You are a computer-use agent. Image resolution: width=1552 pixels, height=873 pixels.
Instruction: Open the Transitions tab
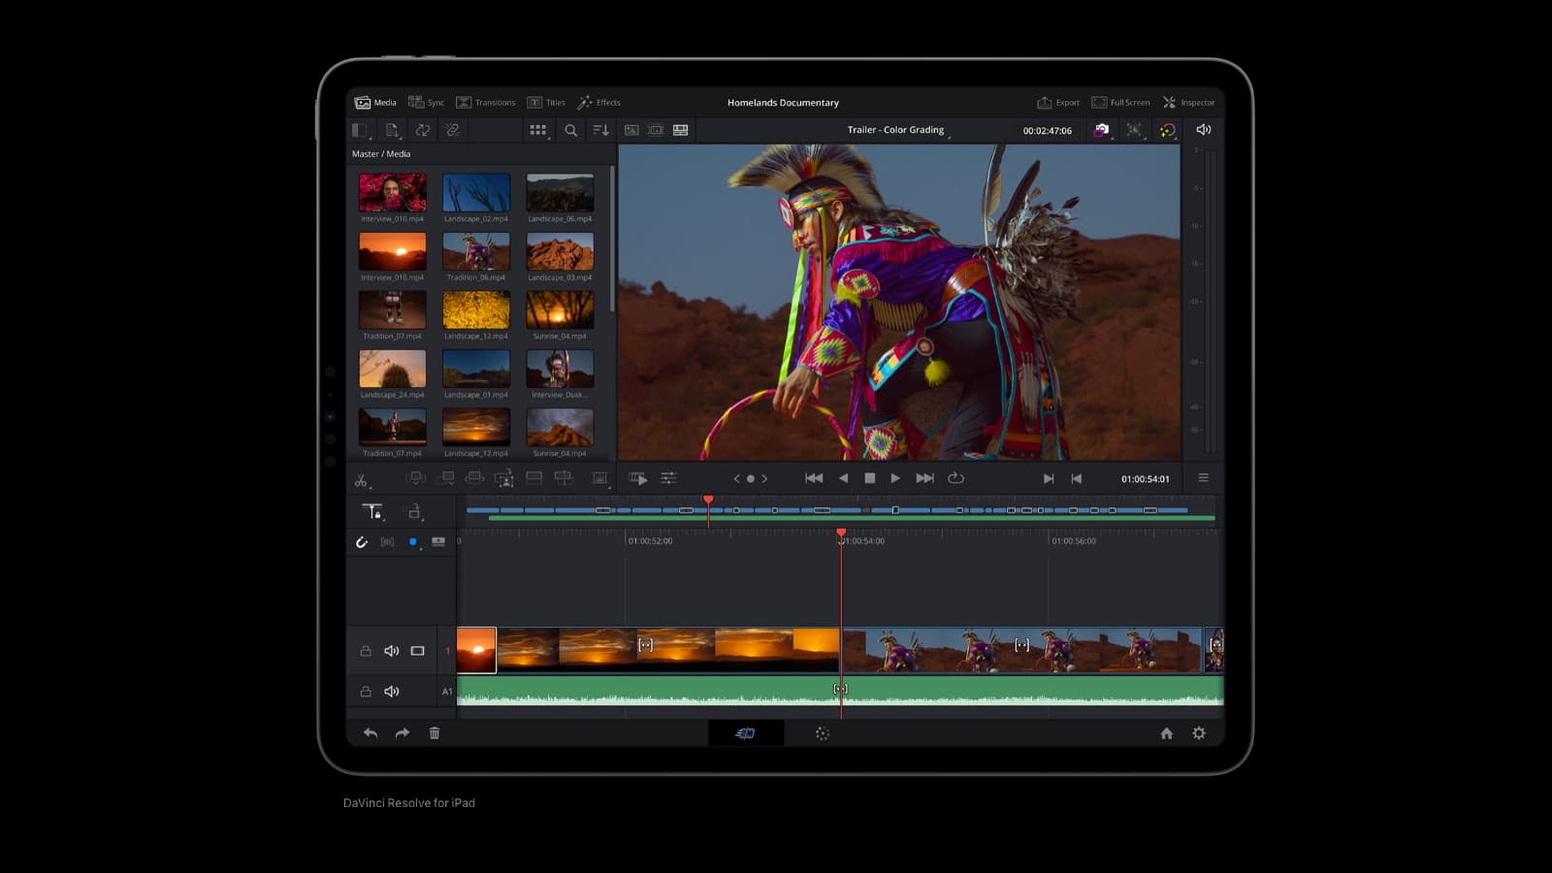point(486,102)
